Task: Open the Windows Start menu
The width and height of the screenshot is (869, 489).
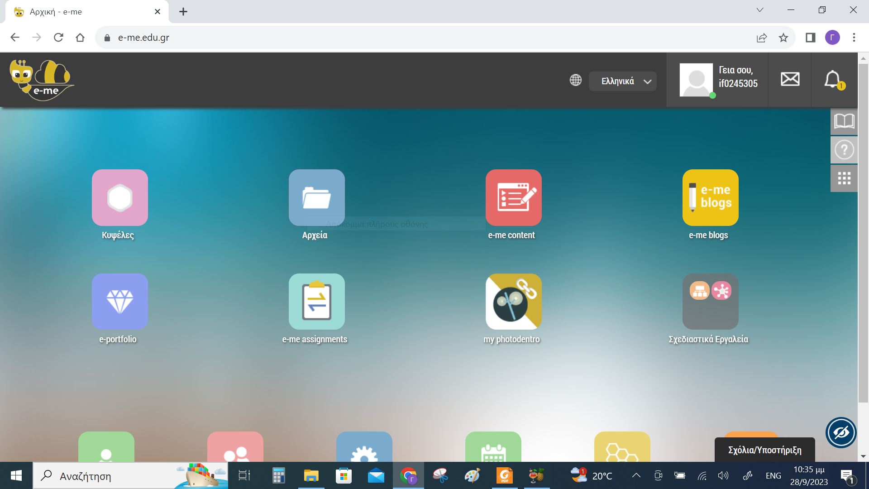Action: pyautogui.click(x=16, y=475)
